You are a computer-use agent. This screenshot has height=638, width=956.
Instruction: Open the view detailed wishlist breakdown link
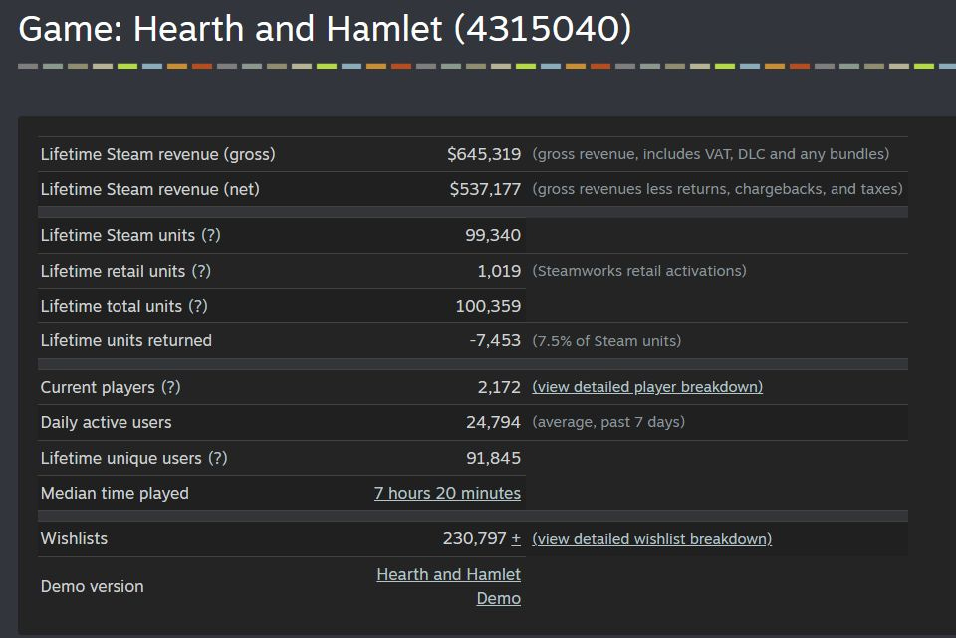point(651,539)
